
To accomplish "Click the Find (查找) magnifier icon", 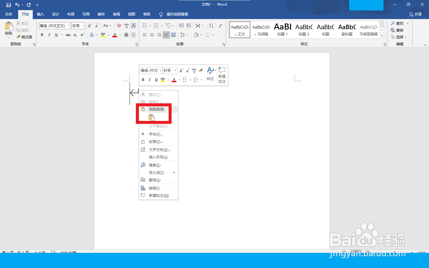I will click(x=393, y=23).
